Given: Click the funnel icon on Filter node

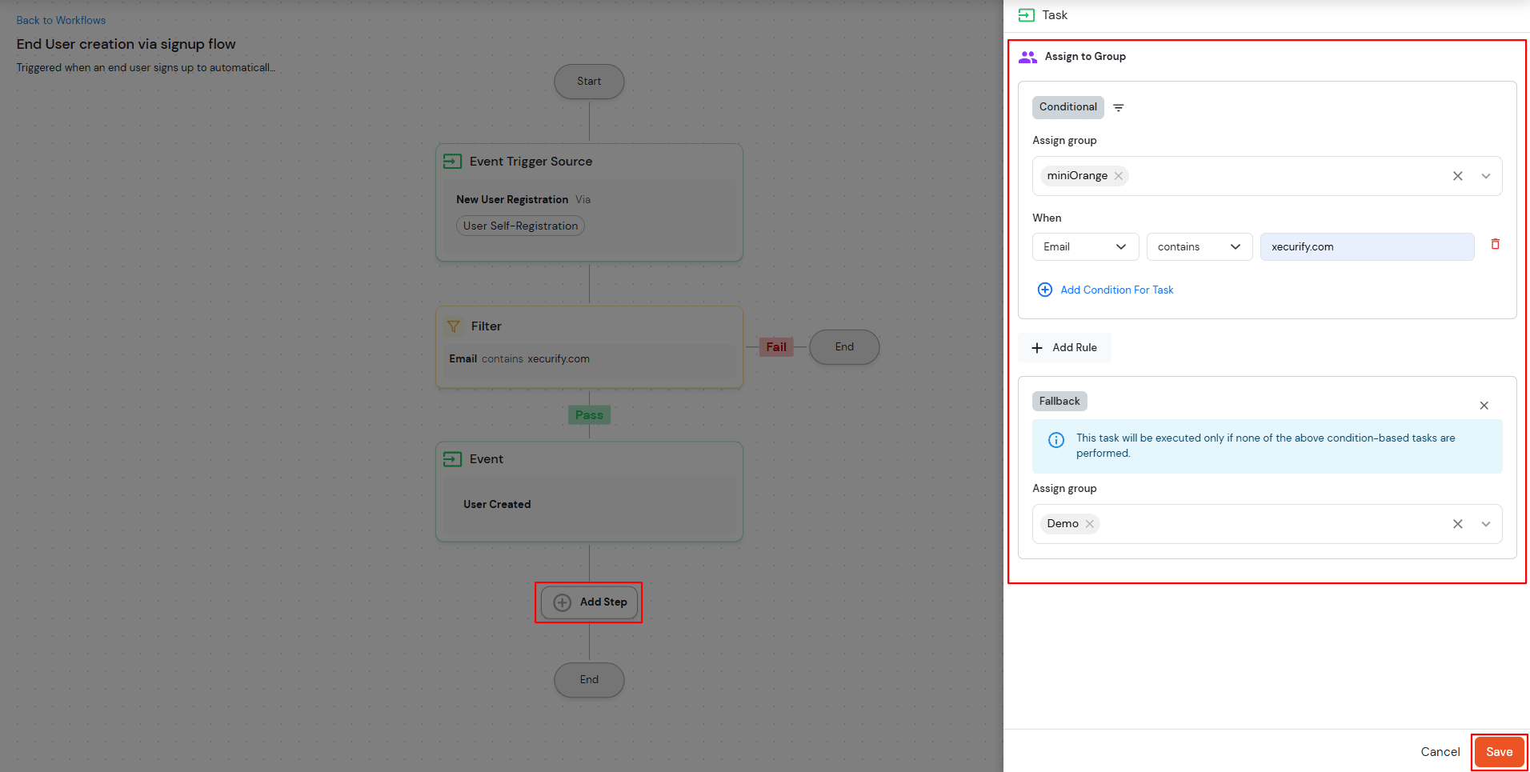Looking at the screenshot, I should [453, 326].
